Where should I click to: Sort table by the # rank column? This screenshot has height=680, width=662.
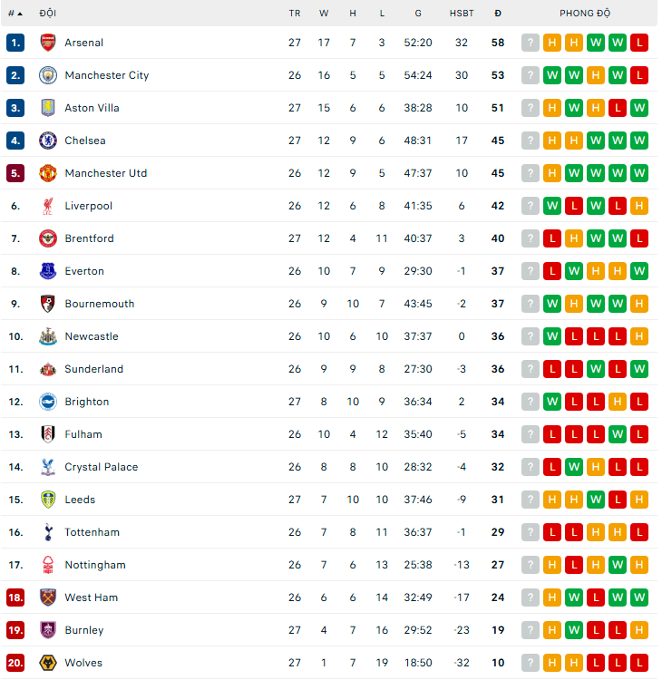coord(15,14)
